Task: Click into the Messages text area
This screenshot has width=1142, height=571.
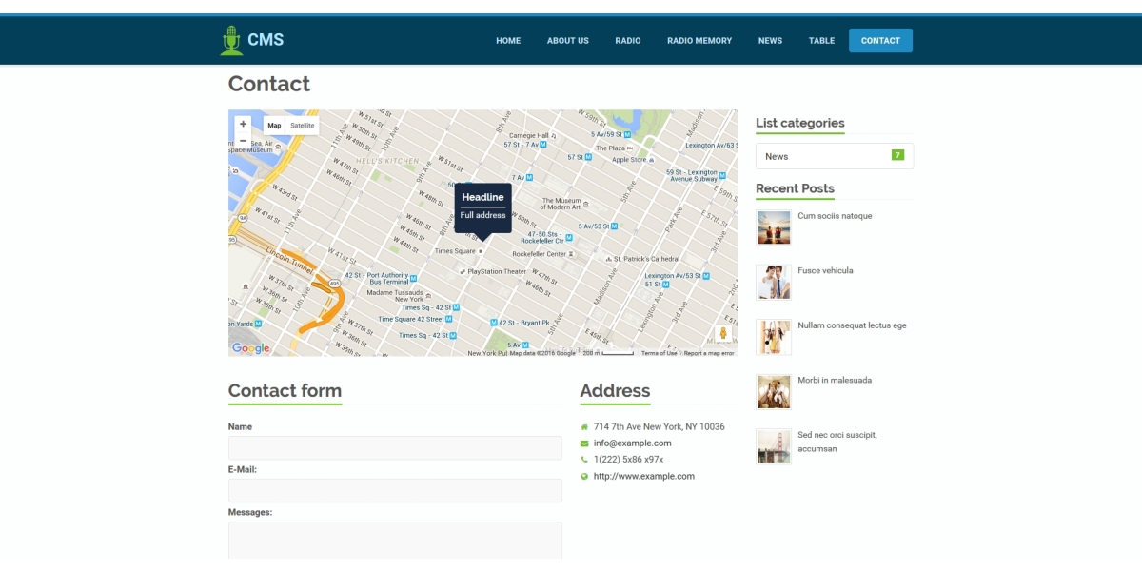Action: pos(395,541)
